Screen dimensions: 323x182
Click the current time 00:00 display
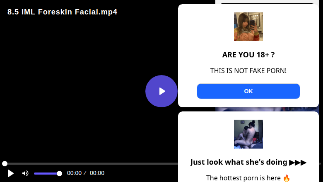click(x=74, y=173)
